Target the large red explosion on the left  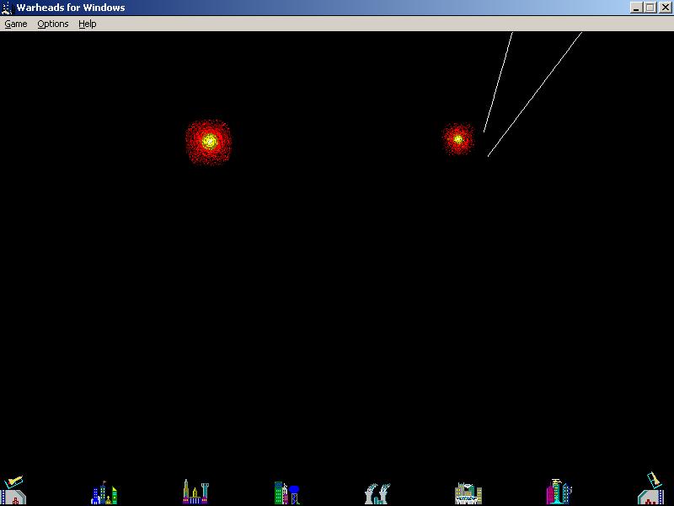pos(209,142)
